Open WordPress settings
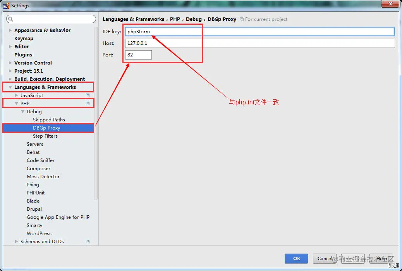This screenshot has width=402, height=271. point(39,234)
